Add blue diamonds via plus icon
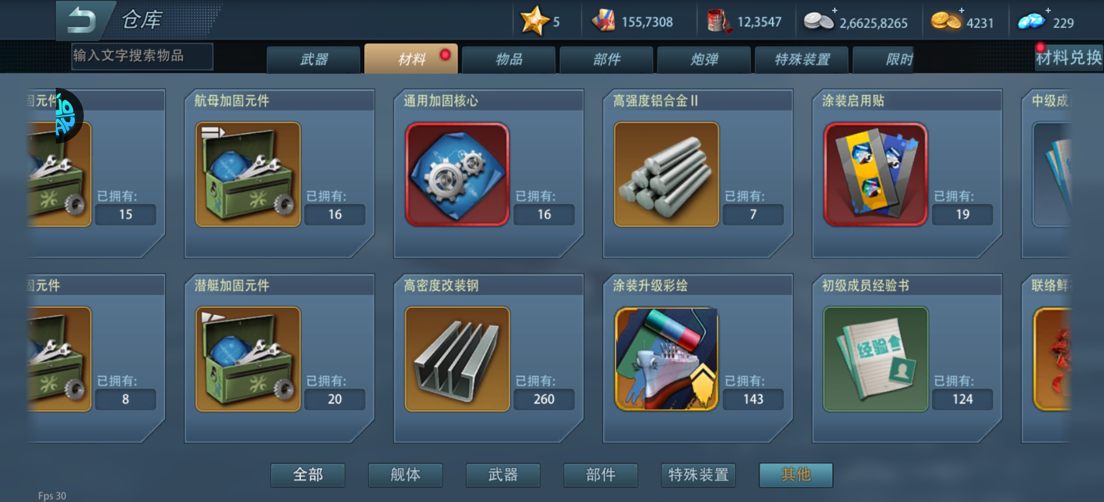1104x502 pixels. pos(1048,10)
